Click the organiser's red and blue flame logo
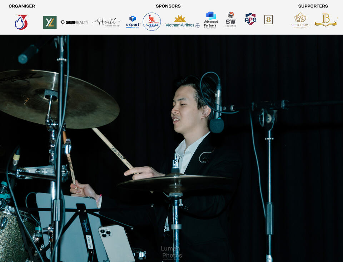This screenshot has height=262, width=343. [21, 22]
